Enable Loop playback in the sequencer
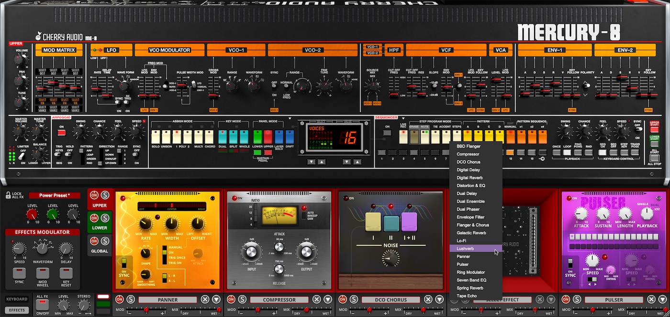Screen dimensions: 670x317 click(x=567, y=152)
